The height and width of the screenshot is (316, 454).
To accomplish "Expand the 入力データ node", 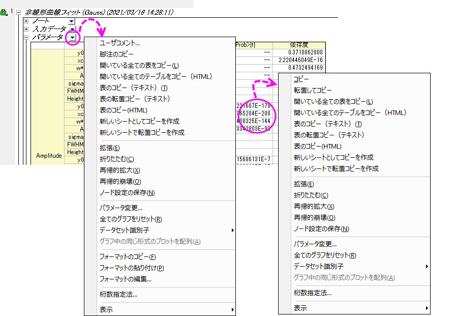I will pos(26,30).
